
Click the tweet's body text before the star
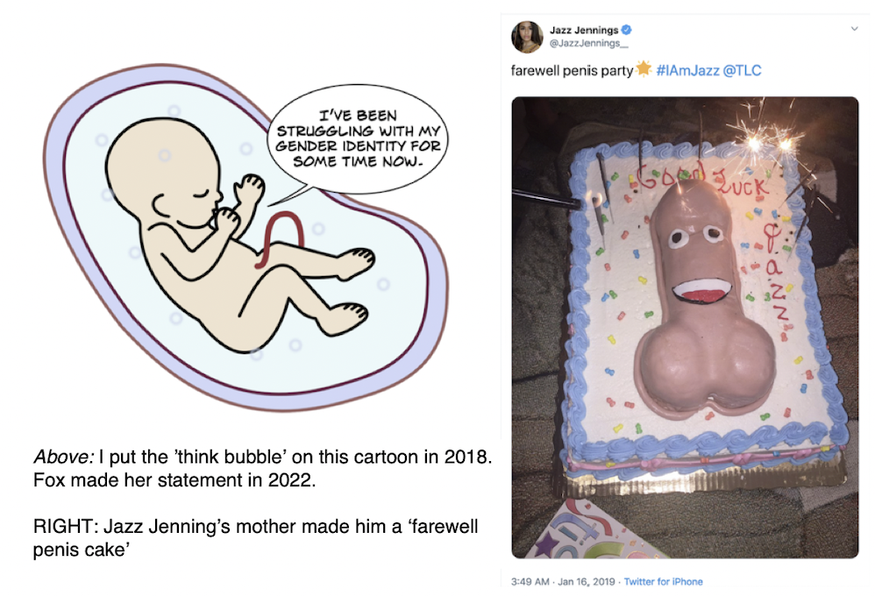coord(572,70)
